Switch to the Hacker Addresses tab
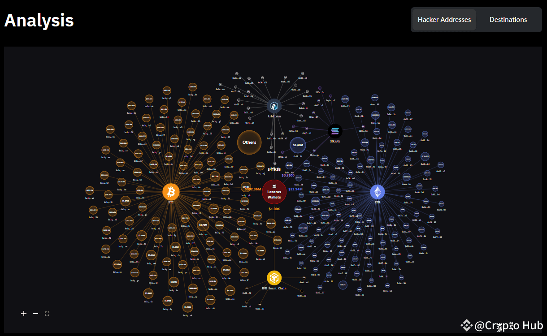 (444, 20)
